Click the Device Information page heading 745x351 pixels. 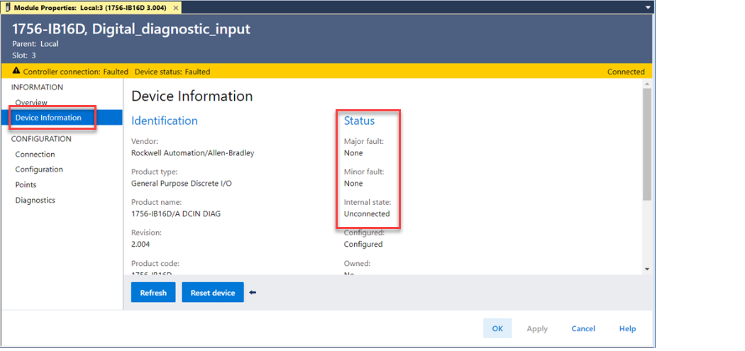coord(192,96)
